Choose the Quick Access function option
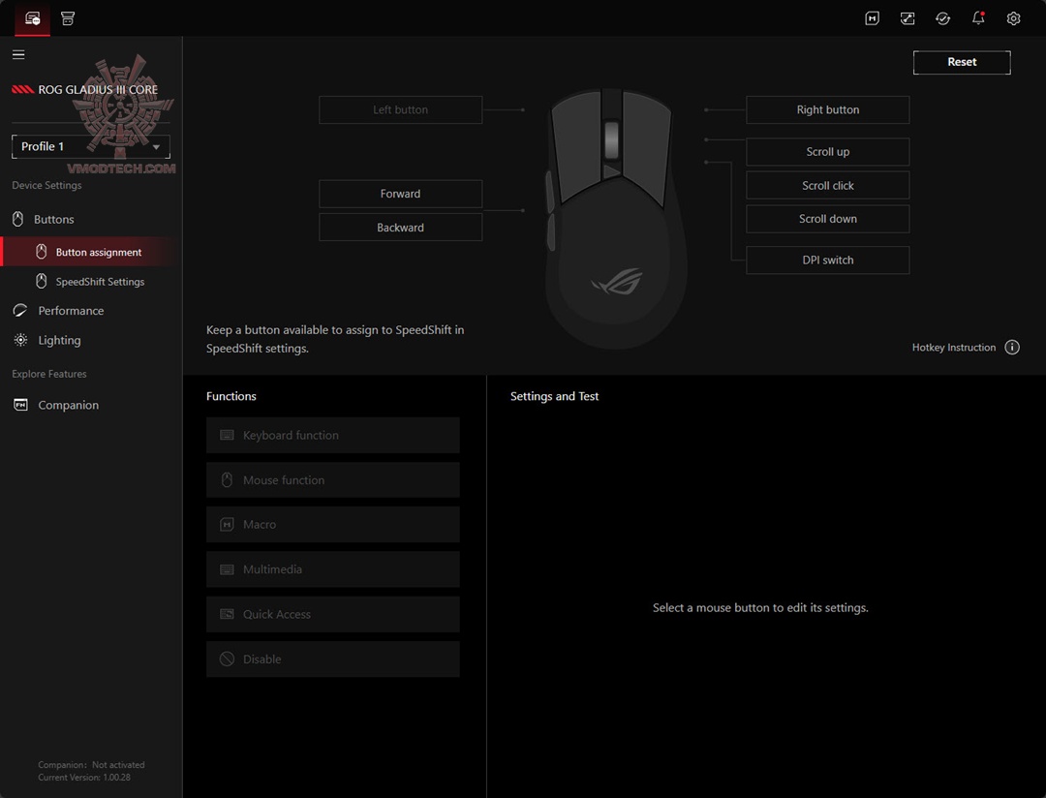 click(x=333, y=614)
